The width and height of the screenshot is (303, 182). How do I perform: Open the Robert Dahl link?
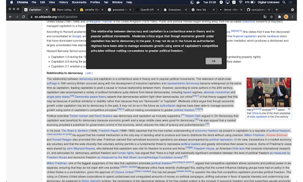193,116
